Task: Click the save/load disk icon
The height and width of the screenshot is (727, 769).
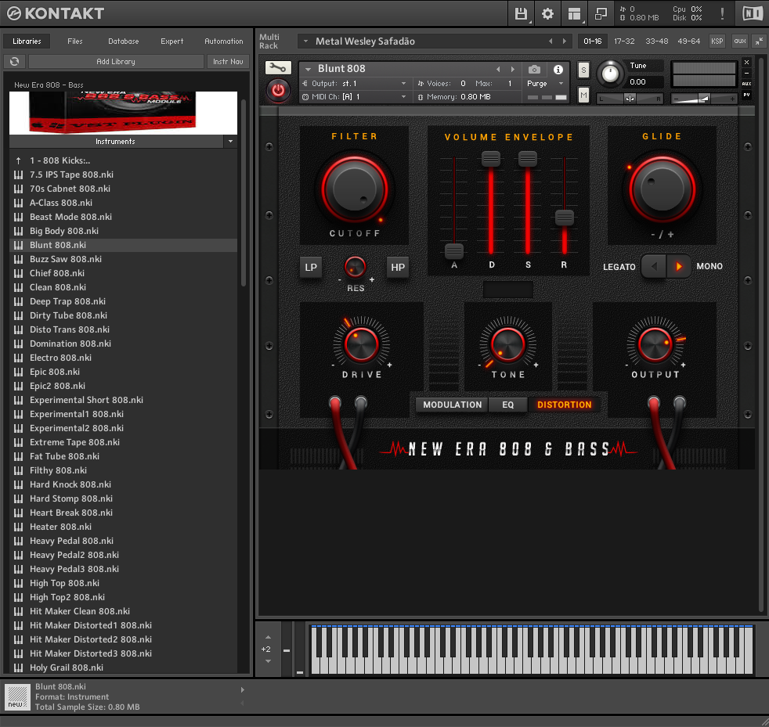Action: [520, 13]
